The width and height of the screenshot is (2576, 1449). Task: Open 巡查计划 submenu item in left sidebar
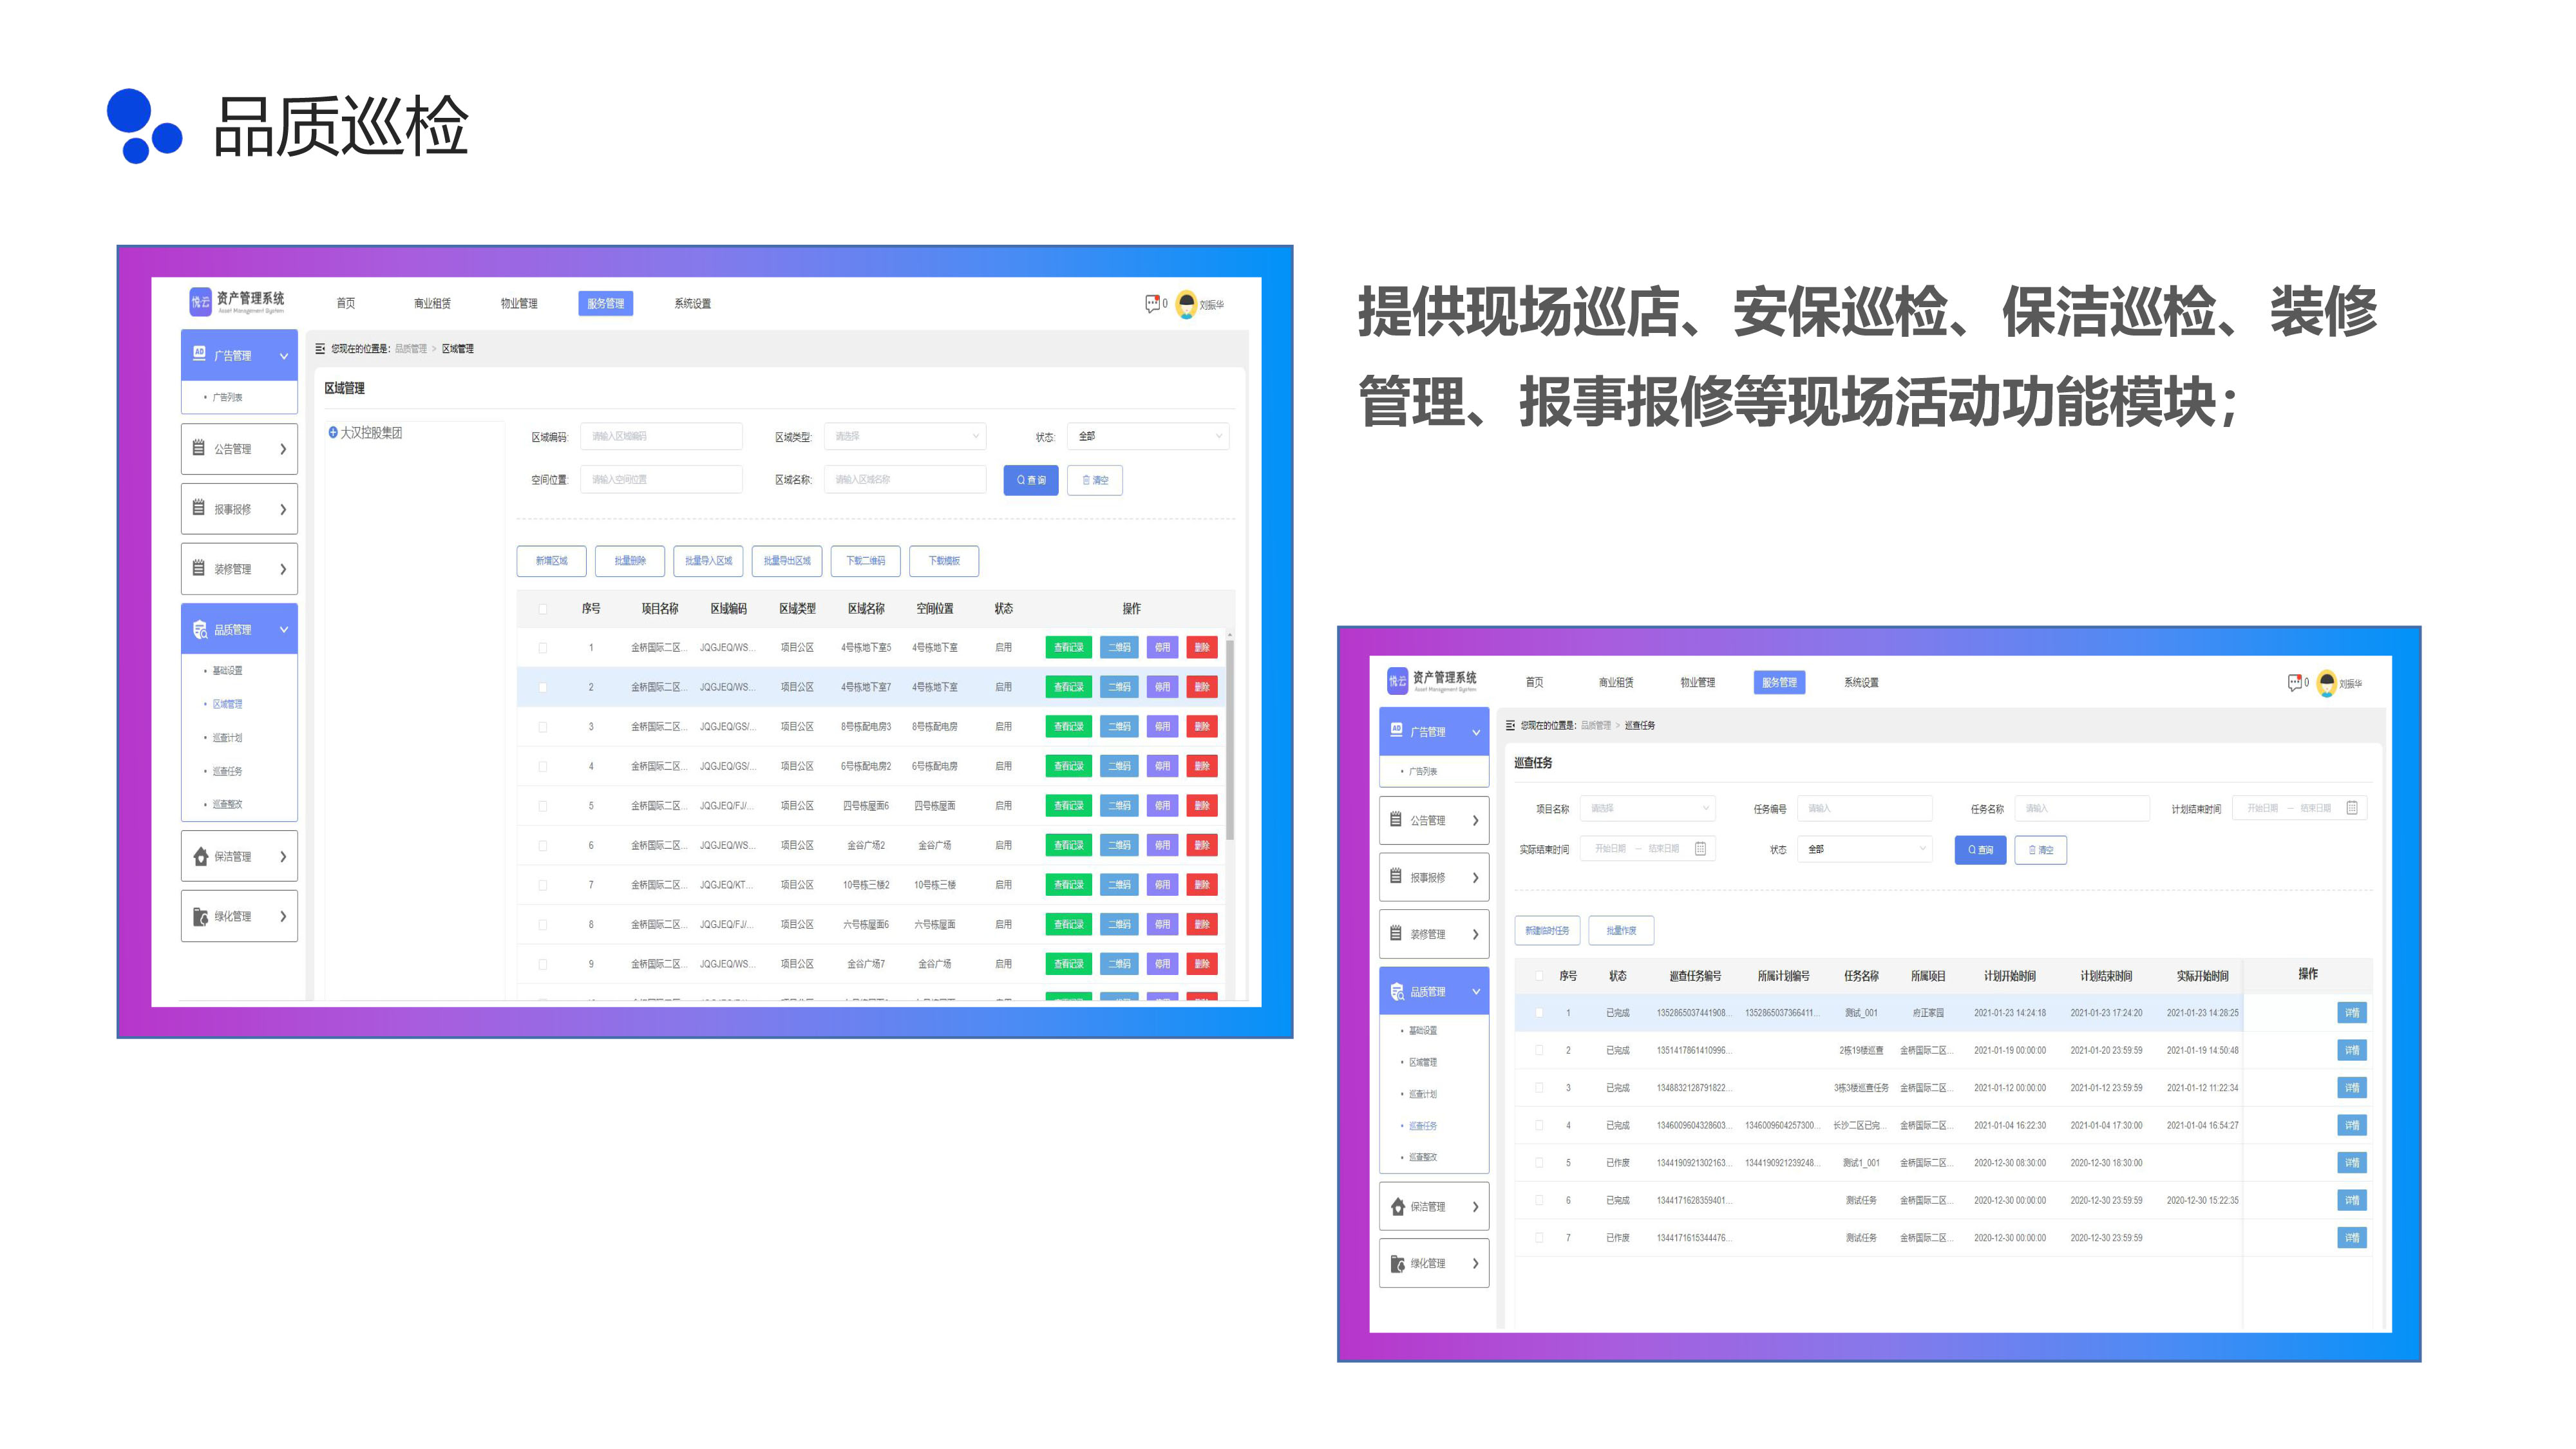227,737
